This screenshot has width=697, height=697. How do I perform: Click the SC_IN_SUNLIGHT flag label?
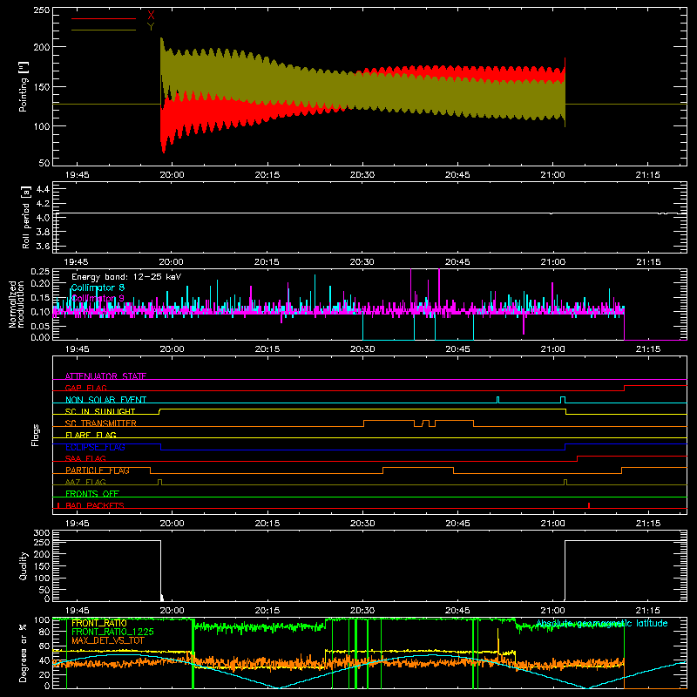point(100,411)
